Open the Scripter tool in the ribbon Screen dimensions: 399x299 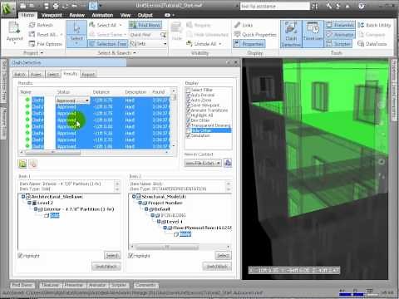[x=338, y=43]
